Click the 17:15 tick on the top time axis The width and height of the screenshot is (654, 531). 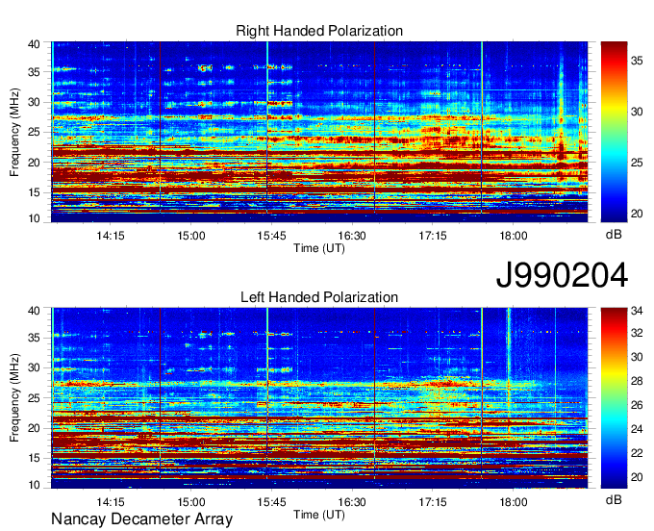pos(433,236)
